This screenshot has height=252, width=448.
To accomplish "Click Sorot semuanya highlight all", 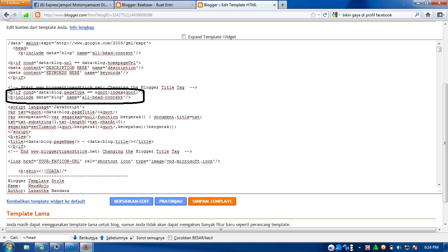I will pyautogui.click(x=147, y=238).
